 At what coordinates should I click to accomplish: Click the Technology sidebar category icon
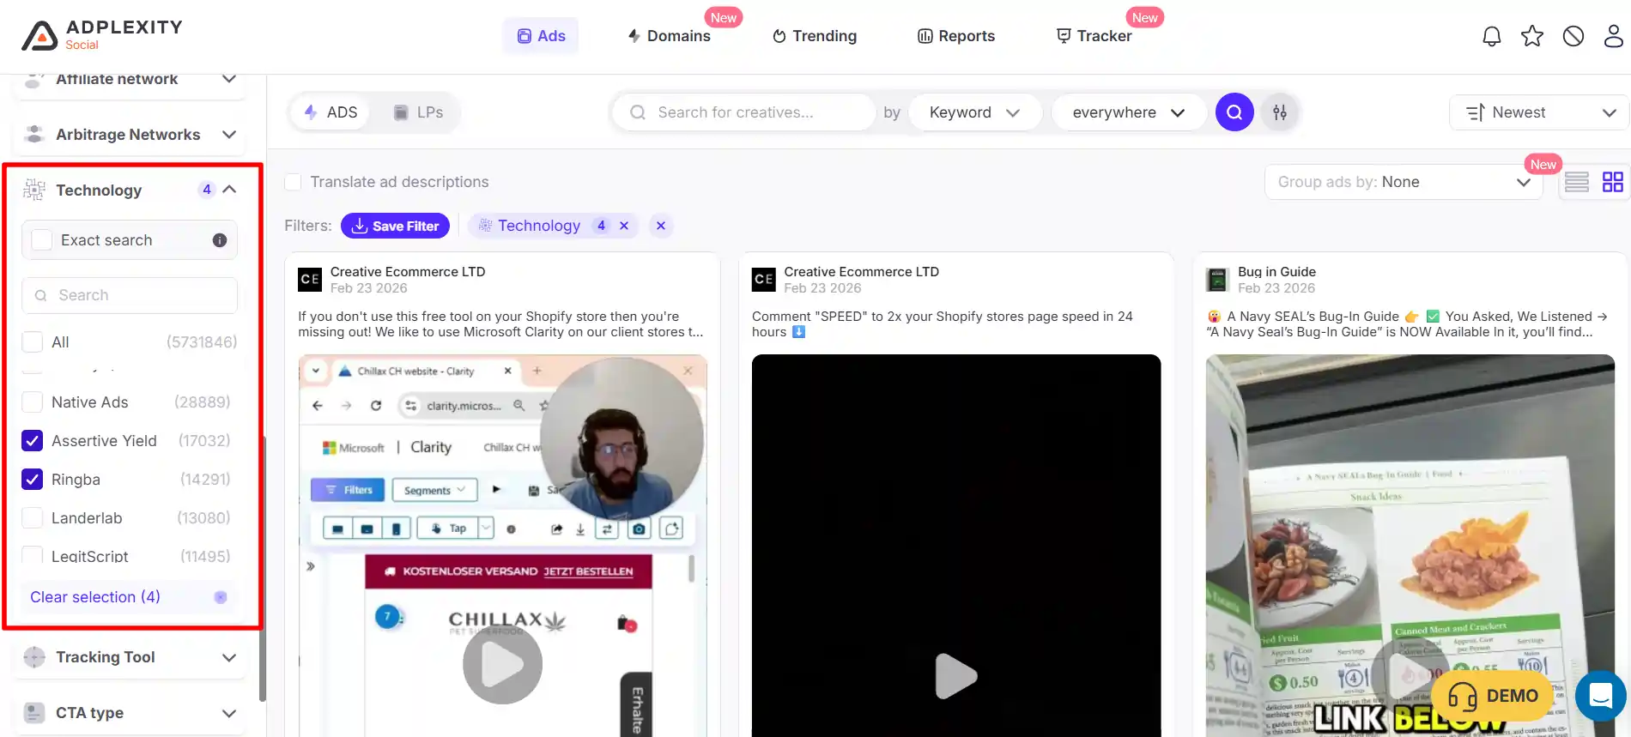[x=34, y=190]
